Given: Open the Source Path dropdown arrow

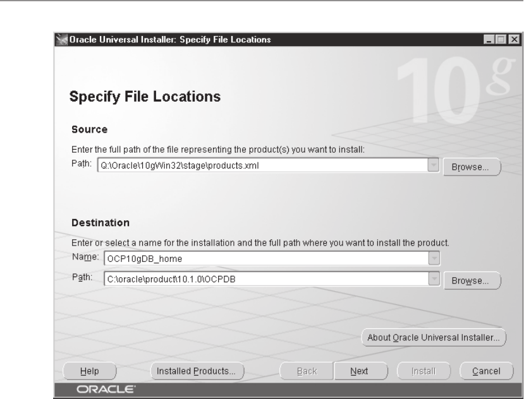Looking at the screenshot, I should (433, 165).
